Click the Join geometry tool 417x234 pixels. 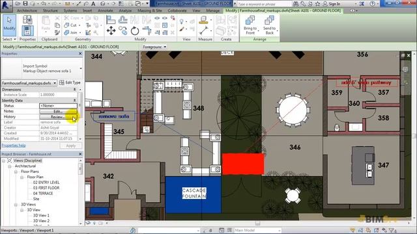(71, 32)
